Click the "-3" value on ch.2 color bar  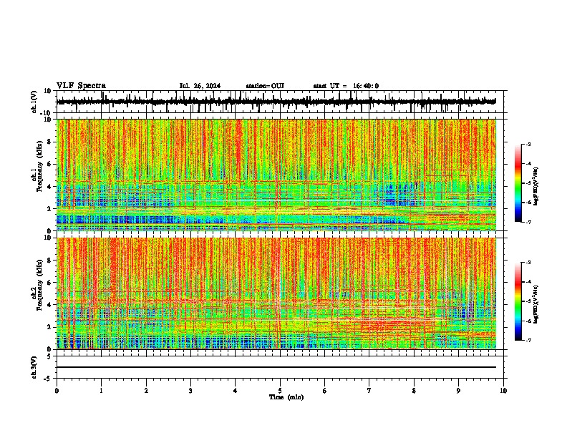click(528, 263)
